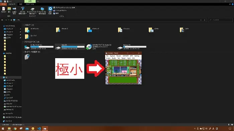Open the CD-ROM menu in Ootake window
Screen dimensions: 234x131
[x=125, y=56]
